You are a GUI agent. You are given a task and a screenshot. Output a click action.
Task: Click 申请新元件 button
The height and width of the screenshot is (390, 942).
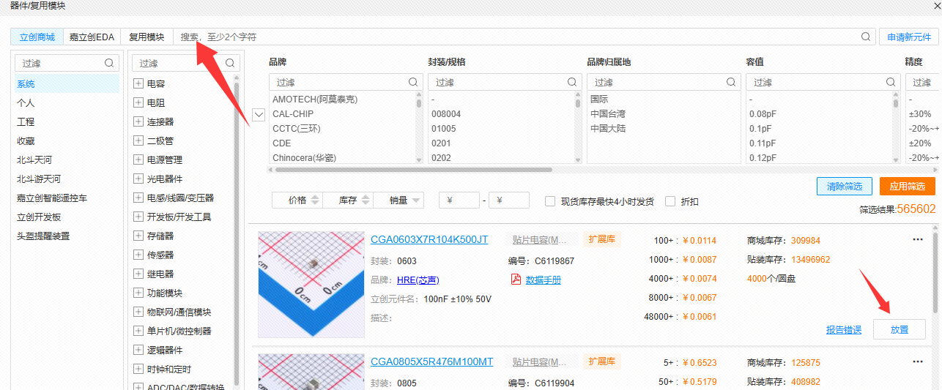tap(909, 37)
